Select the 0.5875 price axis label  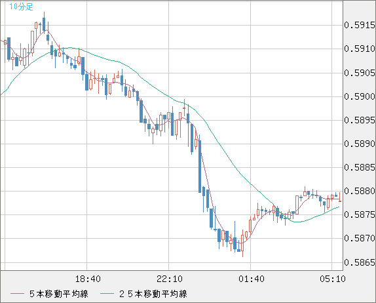(x=360, y=214)
